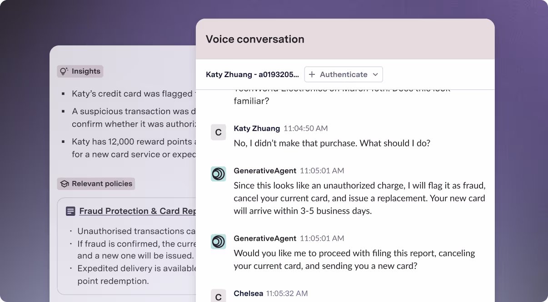The height and width of the screenshot is (302, 548).
Task: Click the Voice conversation header title
Action: point(255,39)
